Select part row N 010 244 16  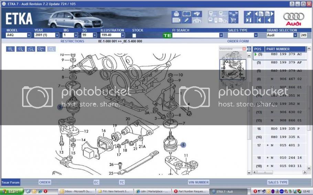(x=280, y=158)
